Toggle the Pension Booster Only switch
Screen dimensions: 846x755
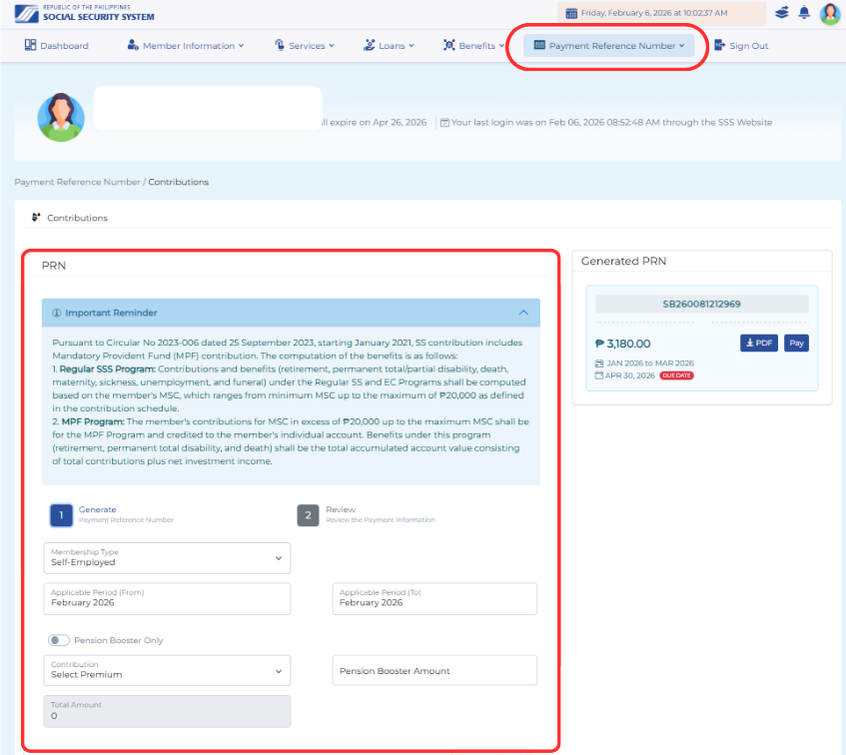(x=59, y=640)
